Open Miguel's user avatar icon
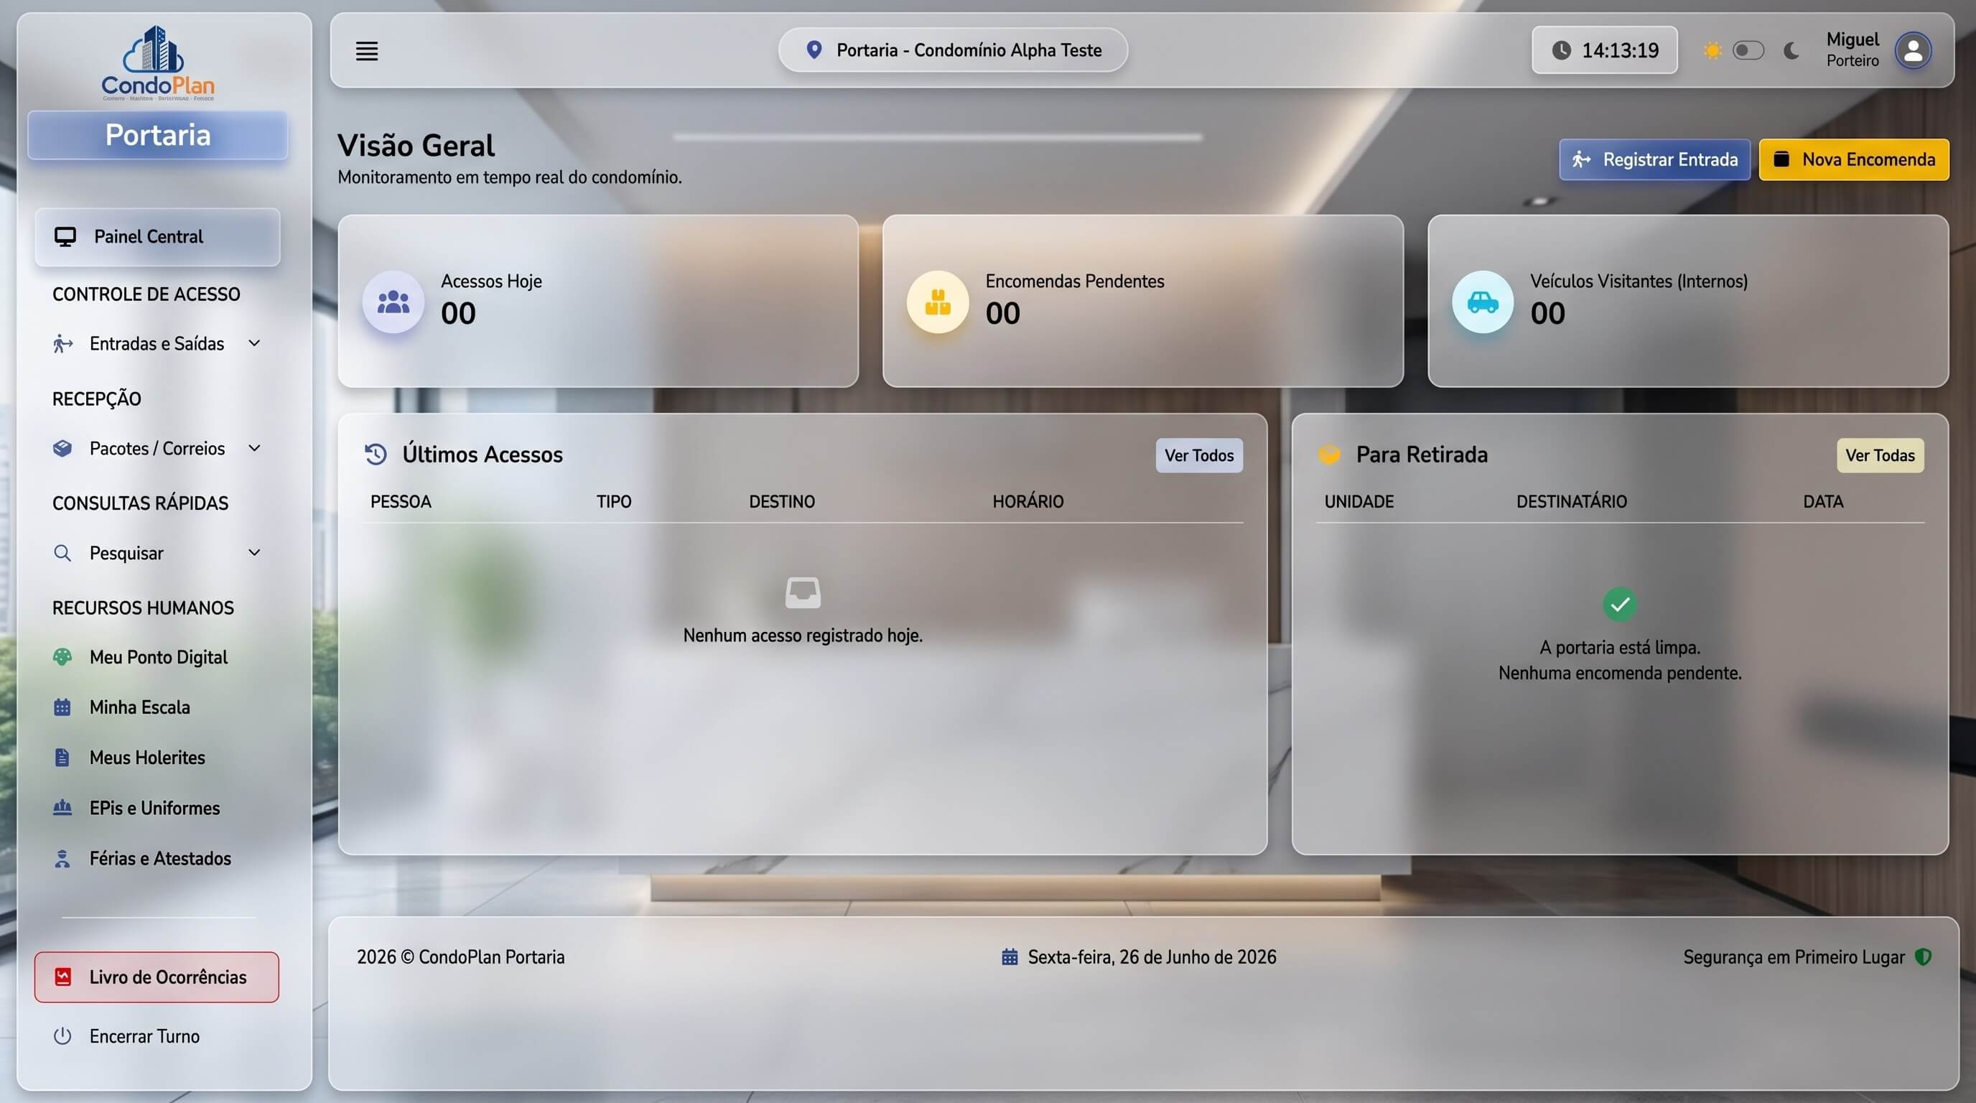1976x1103 pixels. point(1913,50)
